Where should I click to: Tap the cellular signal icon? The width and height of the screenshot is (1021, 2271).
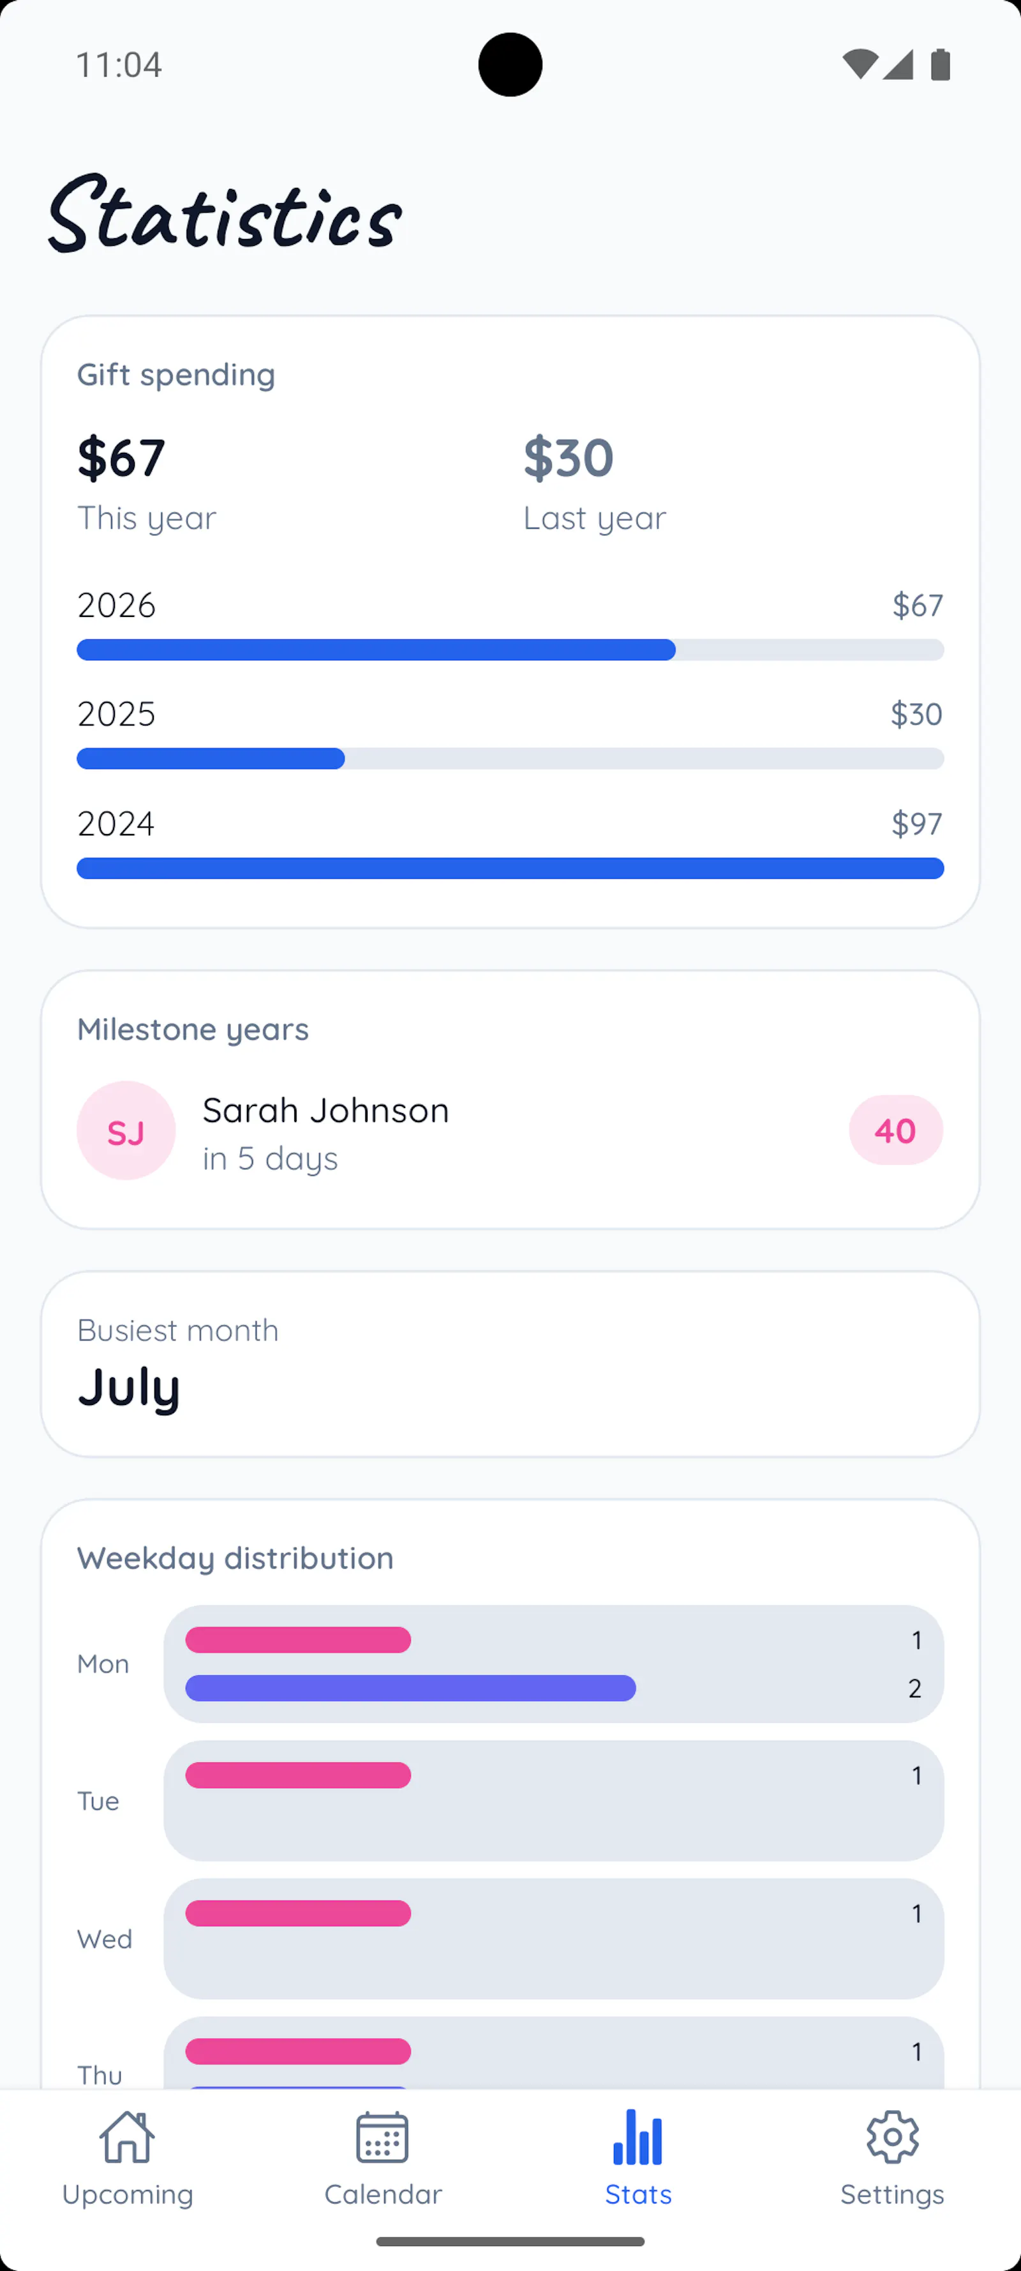point(898,65)
